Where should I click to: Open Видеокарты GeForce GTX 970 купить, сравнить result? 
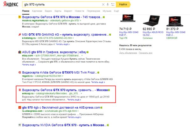[x=65, y=90]
